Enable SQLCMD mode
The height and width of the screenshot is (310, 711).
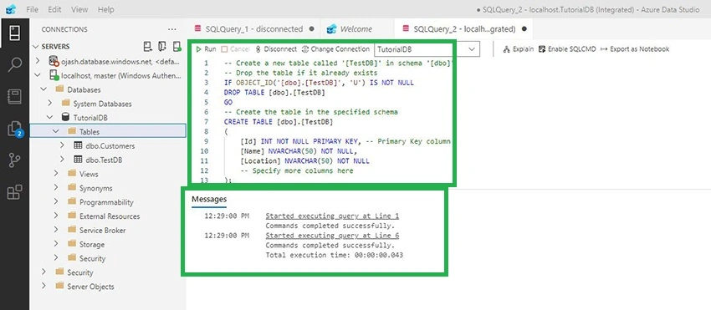567,49
